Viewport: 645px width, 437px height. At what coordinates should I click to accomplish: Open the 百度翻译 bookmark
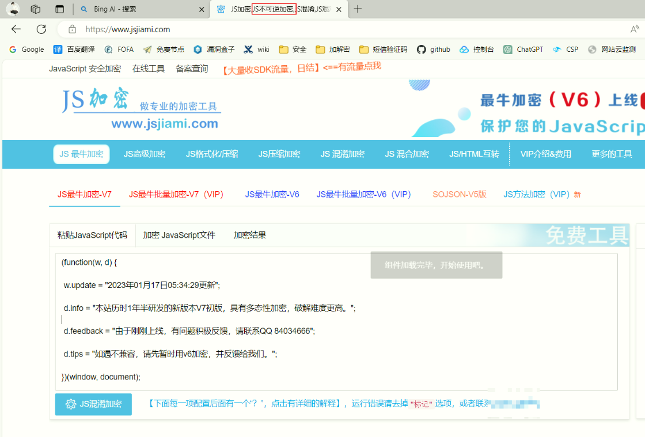(x=74, y=50)
